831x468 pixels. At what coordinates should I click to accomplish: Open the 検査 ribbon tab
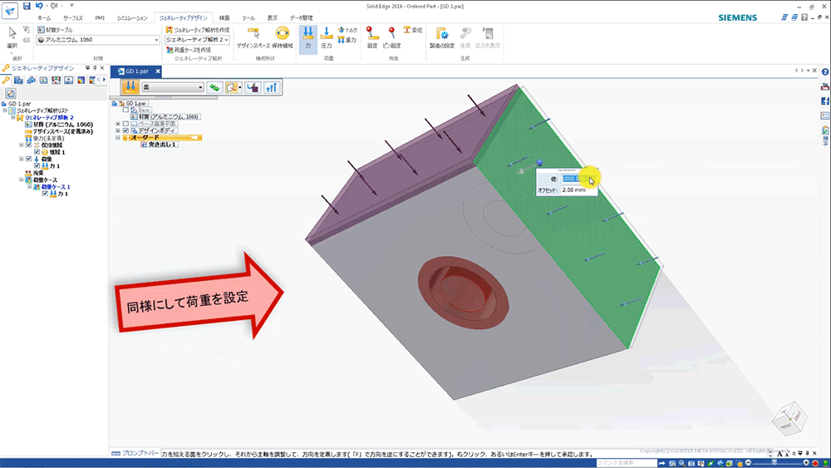[x=224, y=18]
